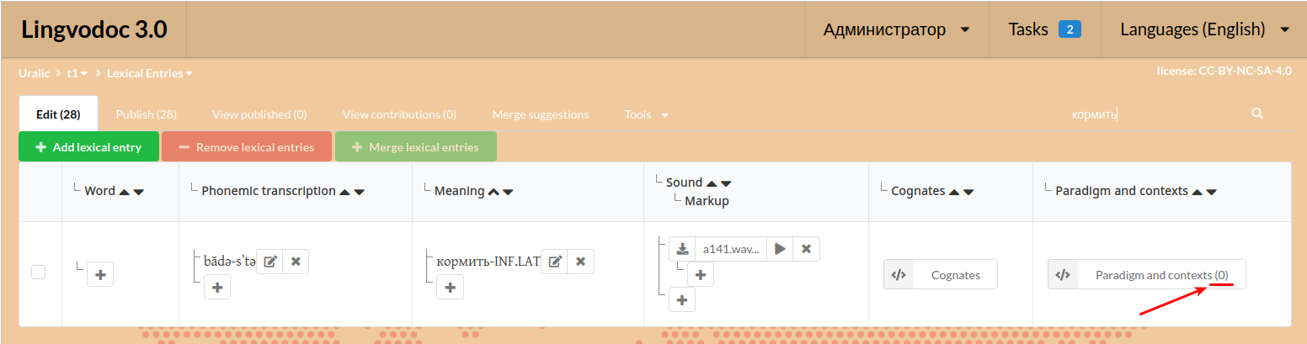The image size is (1307, 344).
Task: Add a new meaning value
Action: click(450, 287)
